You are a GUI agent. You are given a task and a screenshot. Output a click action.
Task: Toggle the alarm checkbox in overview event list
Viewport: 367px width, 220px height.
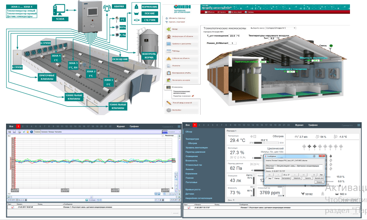pyautogui.click(x=189, y=207)
